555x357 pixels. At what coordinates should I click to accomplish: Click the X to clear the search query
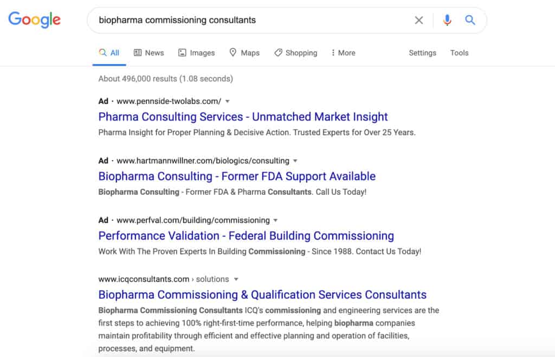419,19
